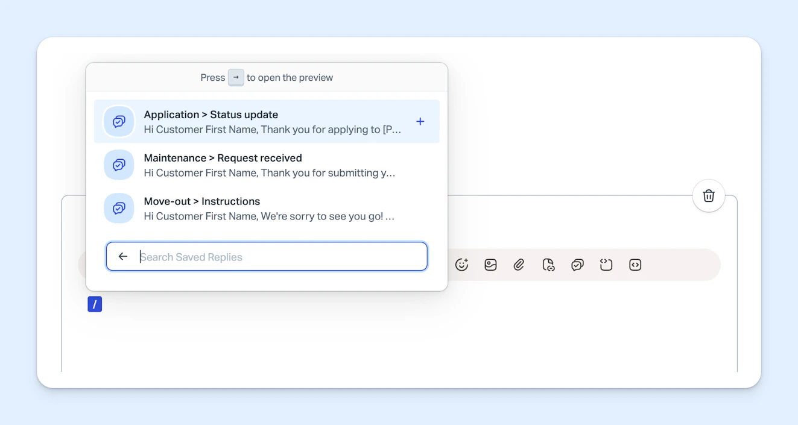Click the message compose area
This screenshot has height=425, width=798.
398,338
